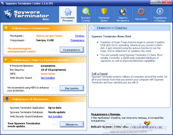Screen dimensions: 173x135
Task: Open the Планировка link
Action: tap(77, 40)
